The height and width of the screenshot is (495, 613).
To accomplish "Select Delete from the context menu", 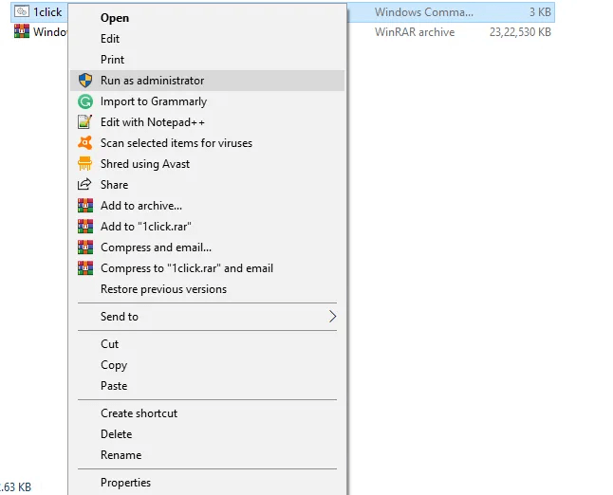I will pos(116,434).
